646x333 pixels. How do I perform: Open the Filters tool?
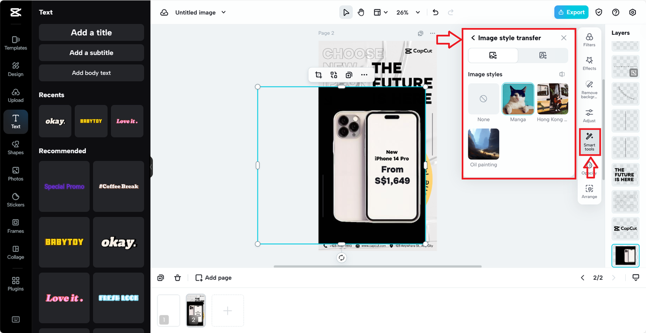point(589,40)
